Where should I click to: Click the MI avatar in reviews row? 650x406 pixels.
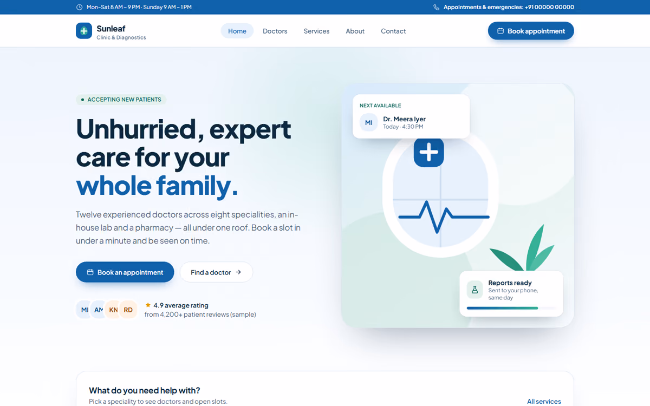[x=84, y=310]
